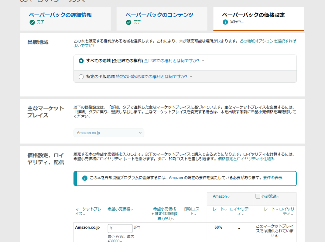
Task: Click green checkmark icon under コンテンツ tab
Action: (129, 22)
